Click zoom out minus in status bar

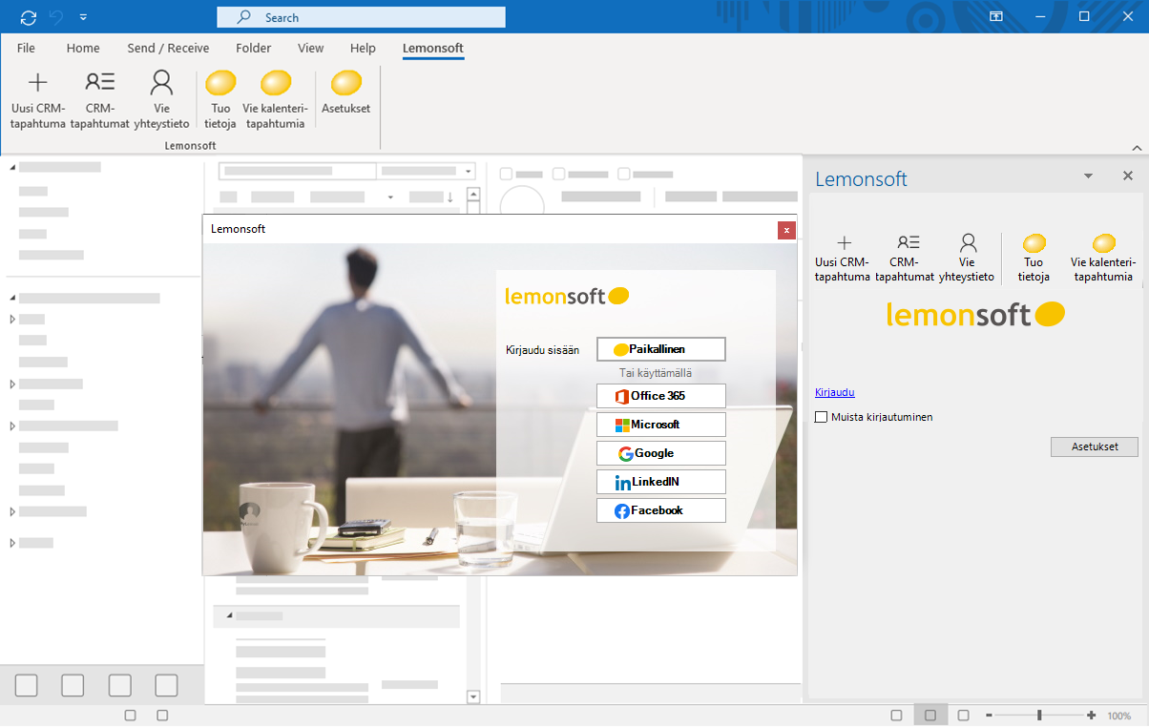pyautogui.click(x=990, y=716)
